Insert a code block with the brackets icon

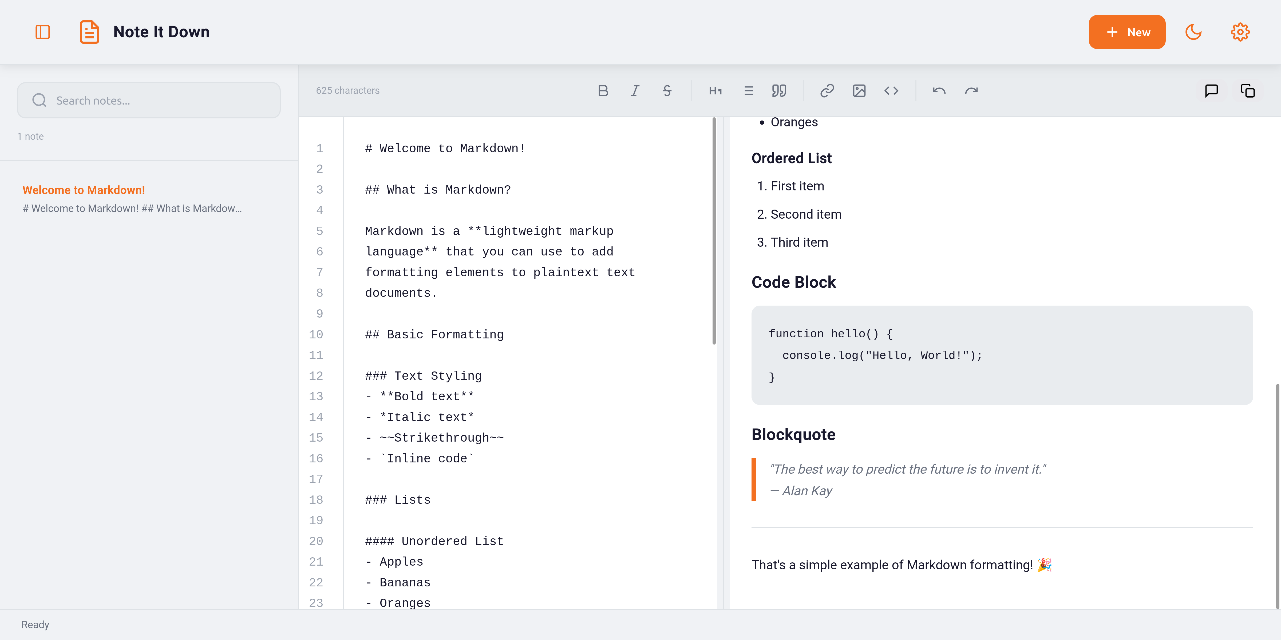click(891, 90)
